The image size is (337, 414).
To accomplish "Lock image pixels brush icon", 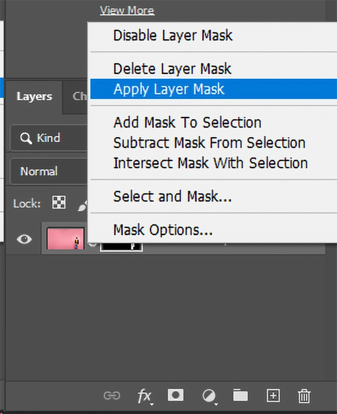I will pos(82,206).
